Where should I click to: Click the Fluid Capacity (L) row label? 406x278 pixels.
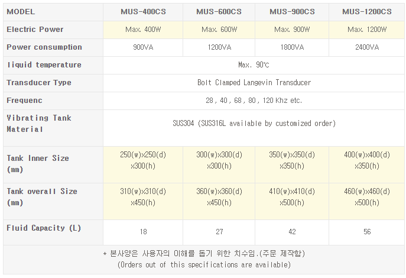[x=44, y=228]
